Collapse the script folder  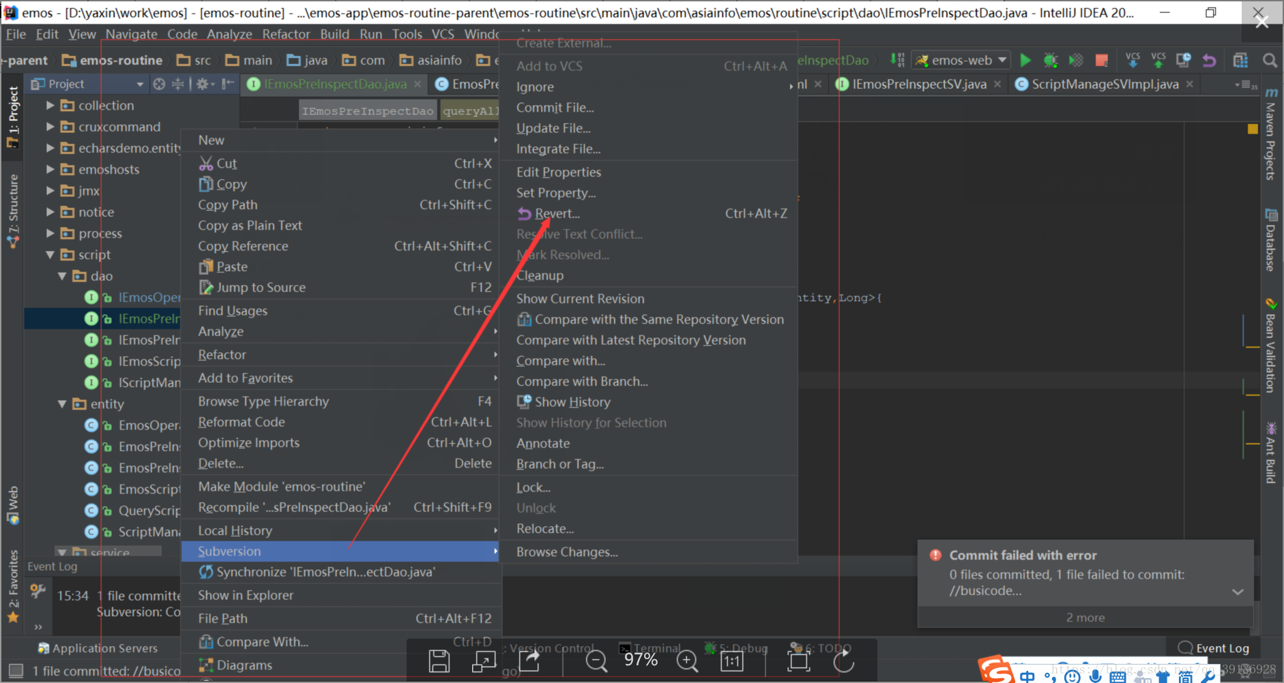coord(50,255)
